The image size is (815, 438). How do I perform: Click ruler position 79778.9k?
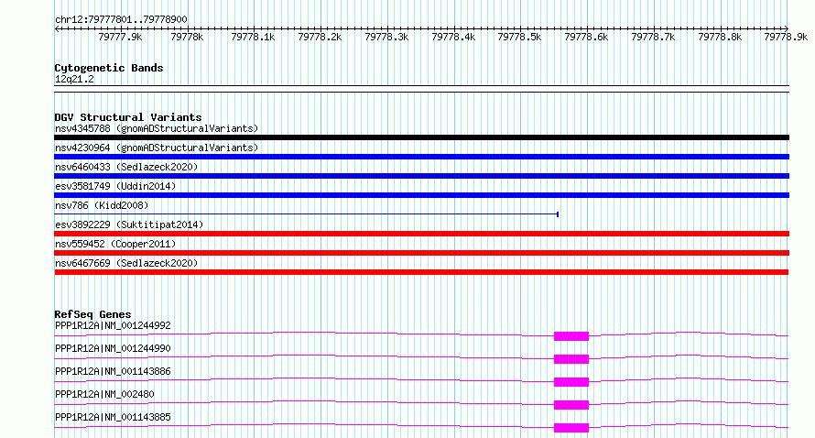[x=786, y=37]
